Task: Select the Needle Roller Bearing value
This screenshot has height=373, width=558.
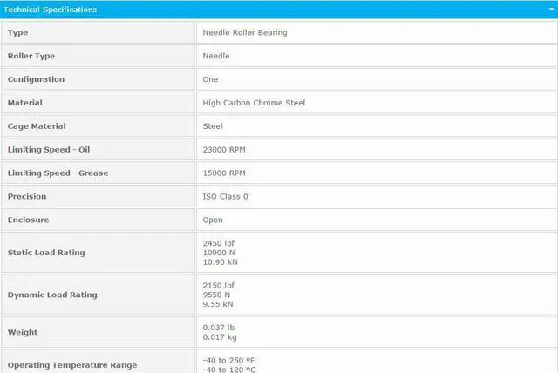Action: [244, 32]
